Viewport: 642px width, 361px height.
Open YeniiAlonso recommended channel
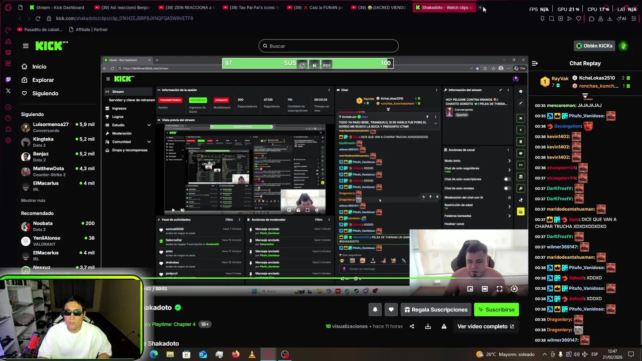tap(58, 241)
